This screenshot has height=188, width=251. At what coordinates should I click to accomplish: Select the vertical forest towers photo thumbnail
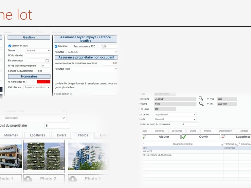(x=44, y=156)
